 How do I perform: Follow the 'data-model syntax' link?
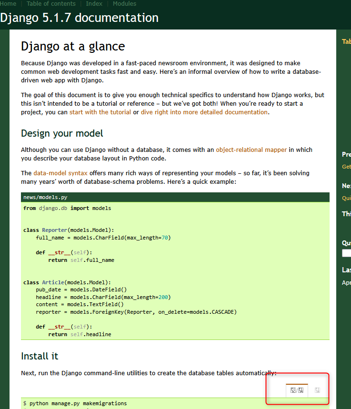(60, 173)
